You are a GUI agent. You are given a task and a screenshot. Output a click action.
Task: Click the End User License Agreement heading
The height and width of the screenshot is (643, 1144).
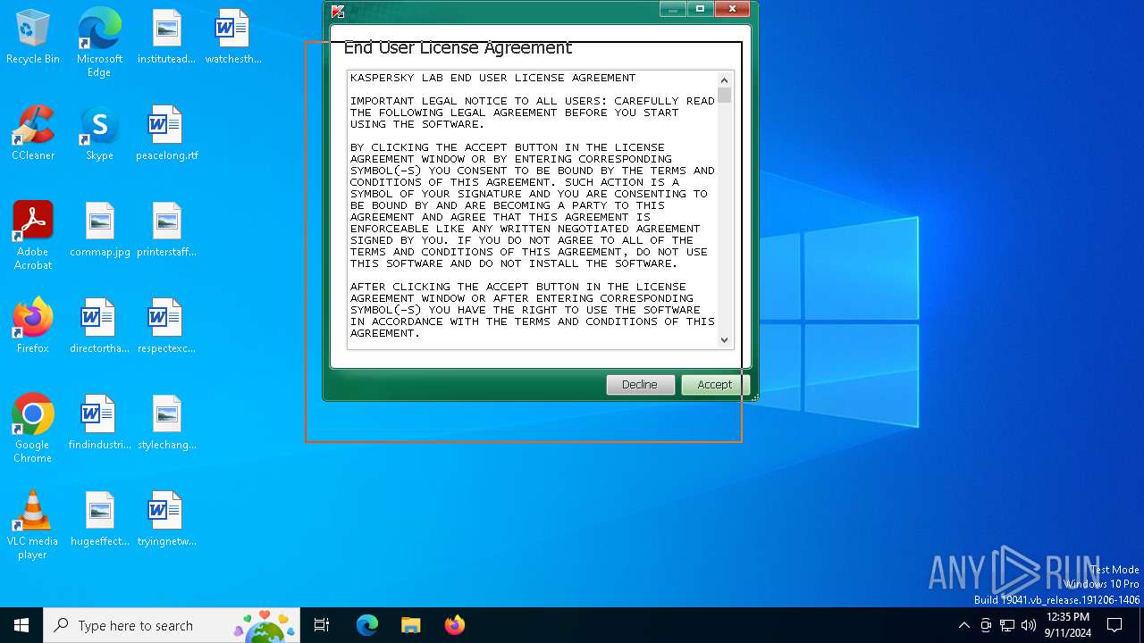tap(458, 48)
